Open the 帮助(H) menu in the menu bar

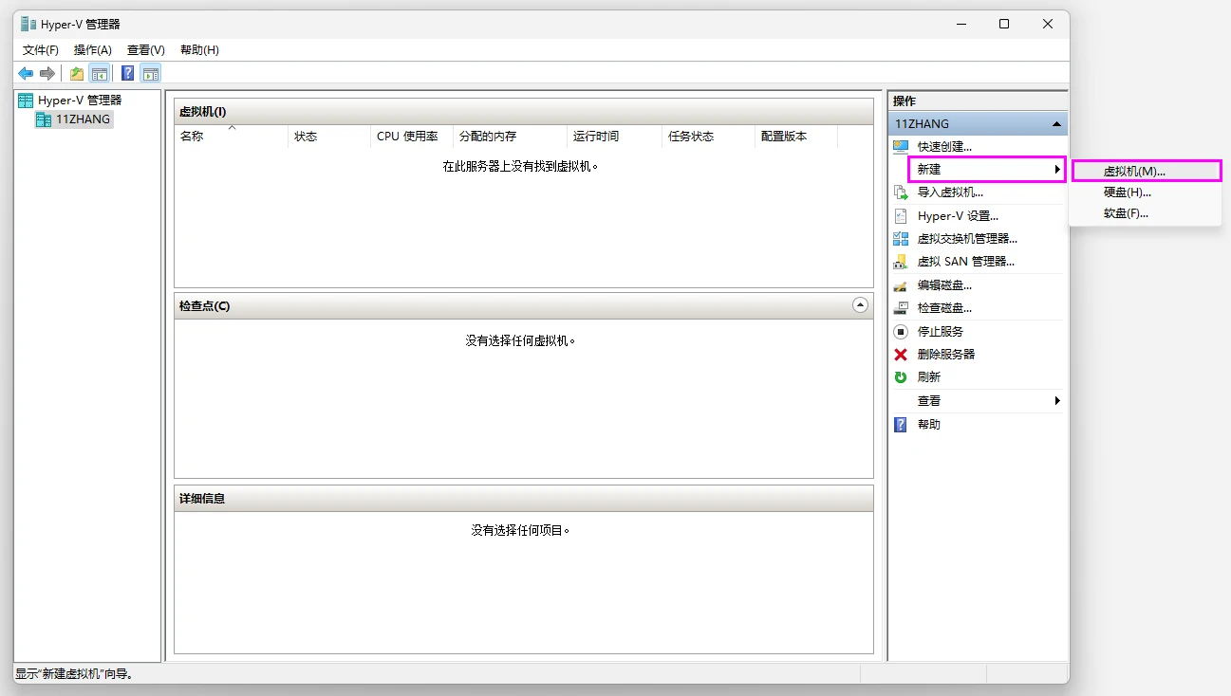(x=199, y=50)
